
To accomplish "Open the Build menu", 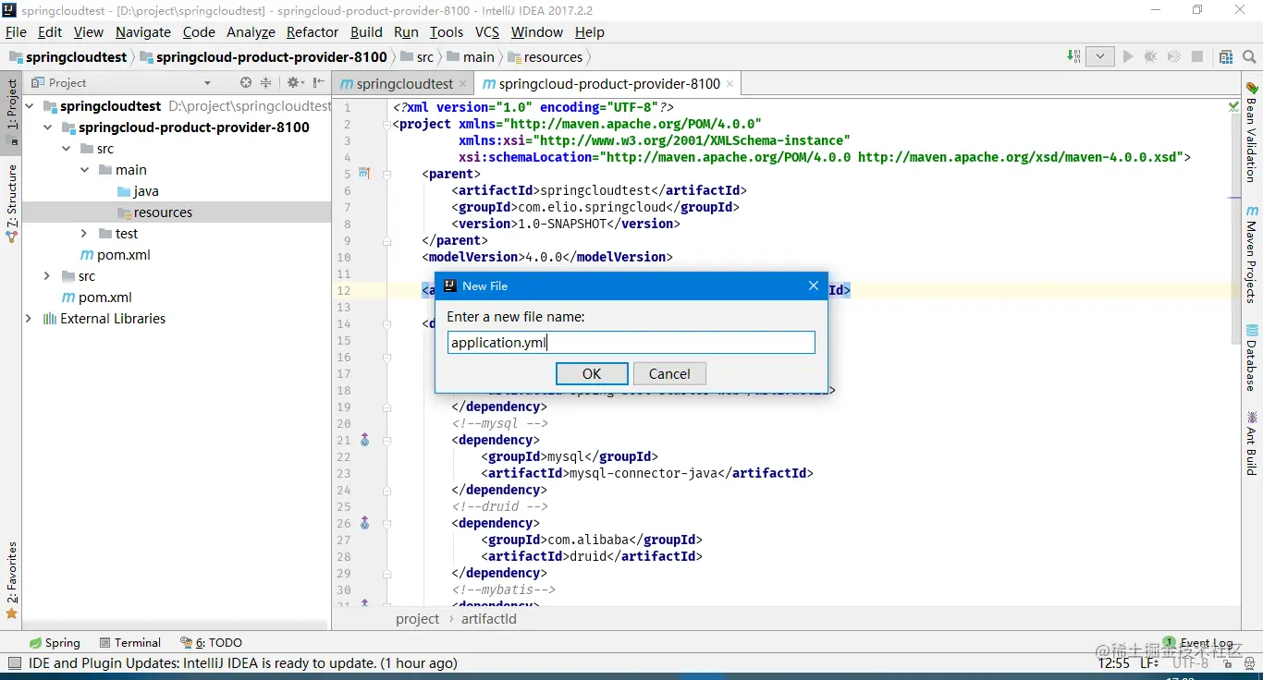I will coord(366,31).
